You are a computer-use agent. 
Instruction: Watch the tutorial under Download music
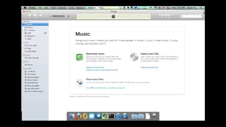[95, 67]
